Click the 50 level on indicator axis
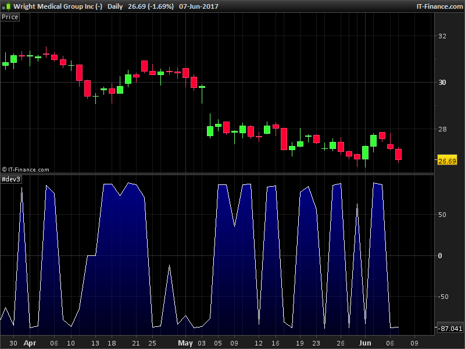The width and height of the screenshot is (465, 349). (442, 215)
